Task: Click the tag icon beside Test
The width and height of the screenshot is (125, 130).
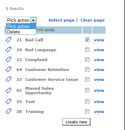Action: [9, 101]
